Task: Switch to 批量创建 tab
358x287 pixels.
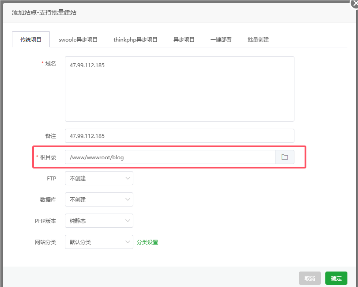Action: [x=258, y=39]
